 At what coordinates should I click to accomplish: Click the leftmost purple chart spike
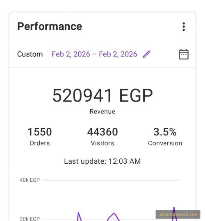[x=79, y=216]
